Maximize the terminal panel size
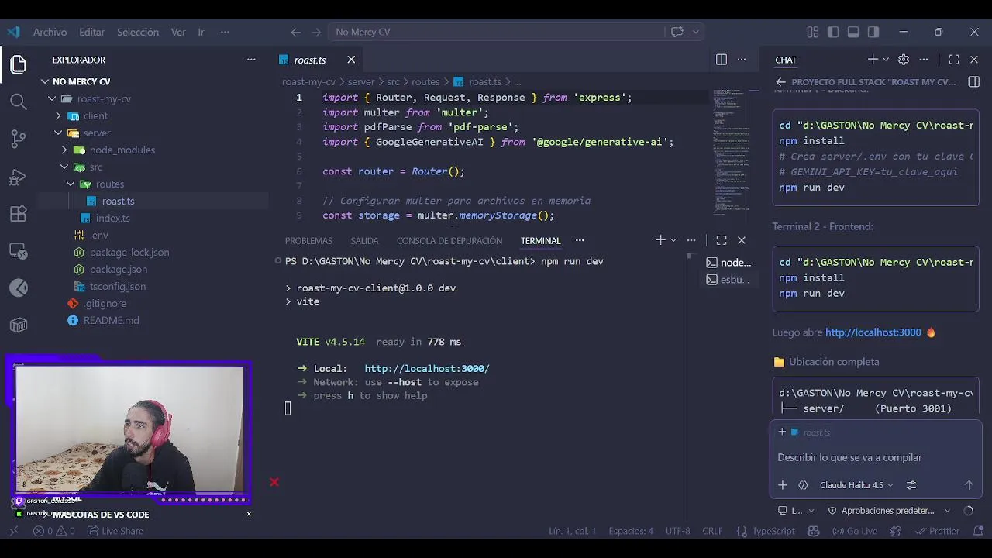This screenshot has width=992, height=558. tap(722, 240)
